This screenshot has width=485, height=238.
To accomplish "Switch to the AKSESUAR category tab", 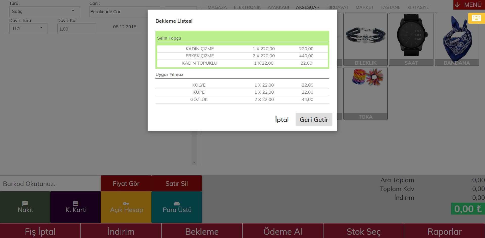I will click(x=308, y=7).
